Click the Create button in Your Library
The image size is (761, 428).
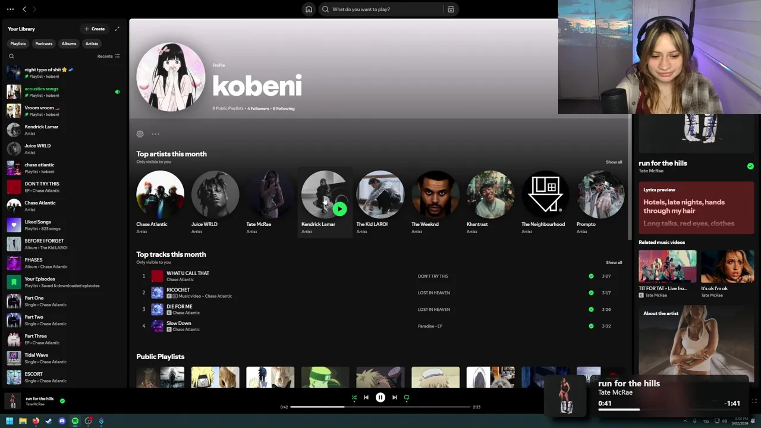(x=95, y=29)
